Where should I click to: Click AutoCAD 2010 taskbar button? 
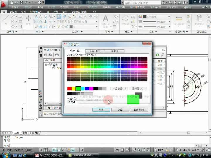[x=50, y=155]
